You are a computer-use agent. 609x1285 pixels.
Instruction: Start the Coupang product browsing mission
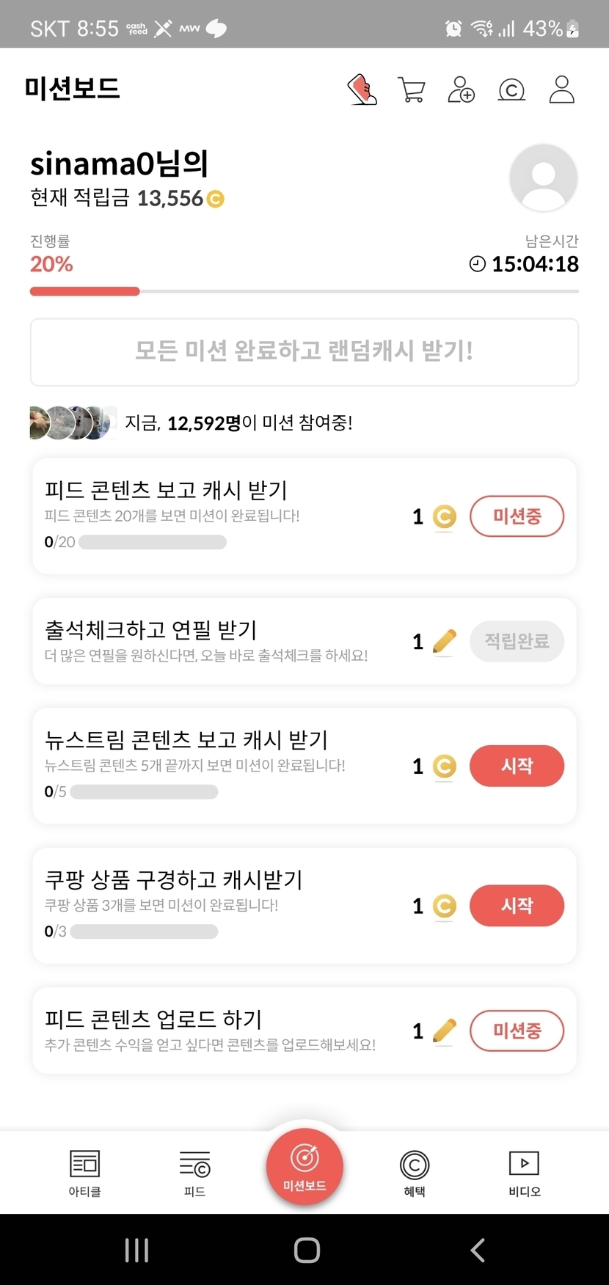coord(517,906)
